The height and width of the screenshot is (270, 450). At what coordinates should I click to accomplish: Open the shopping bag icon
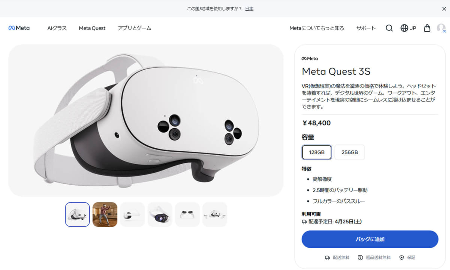pos(427,28)
